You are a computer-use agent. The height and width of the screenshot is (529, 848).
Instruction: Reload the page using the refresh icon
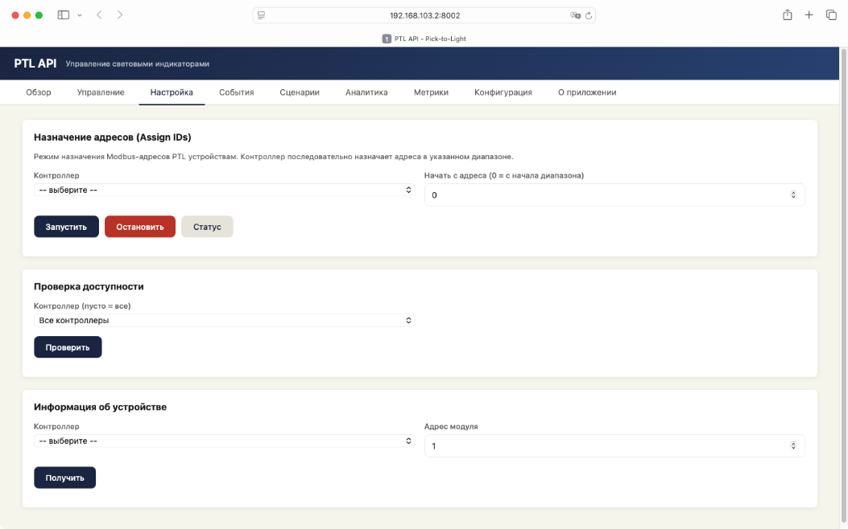[589, 14]
